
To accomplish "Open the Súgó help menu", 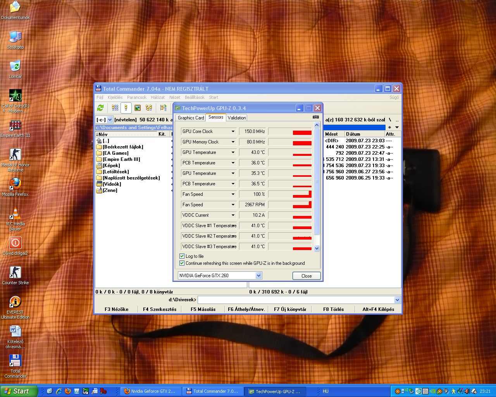I will point(394,97).
